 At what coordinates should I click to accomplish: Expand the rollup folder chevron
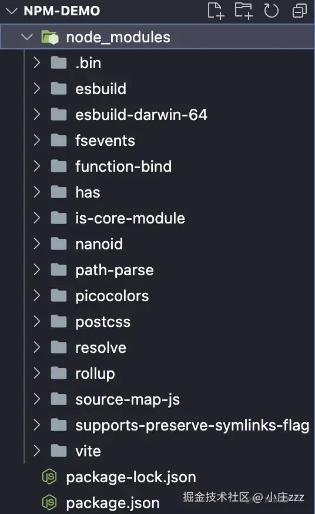36,373
